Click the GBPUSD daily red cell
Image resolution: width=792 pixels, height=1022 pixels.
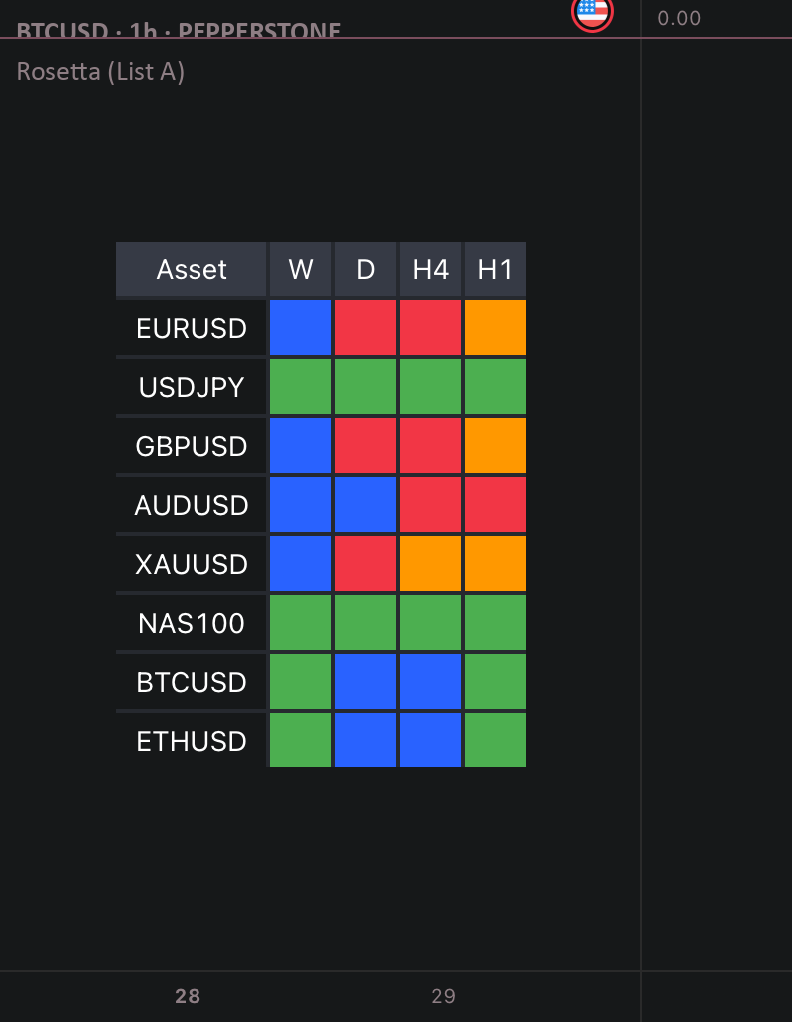click(x=365, y=446)
